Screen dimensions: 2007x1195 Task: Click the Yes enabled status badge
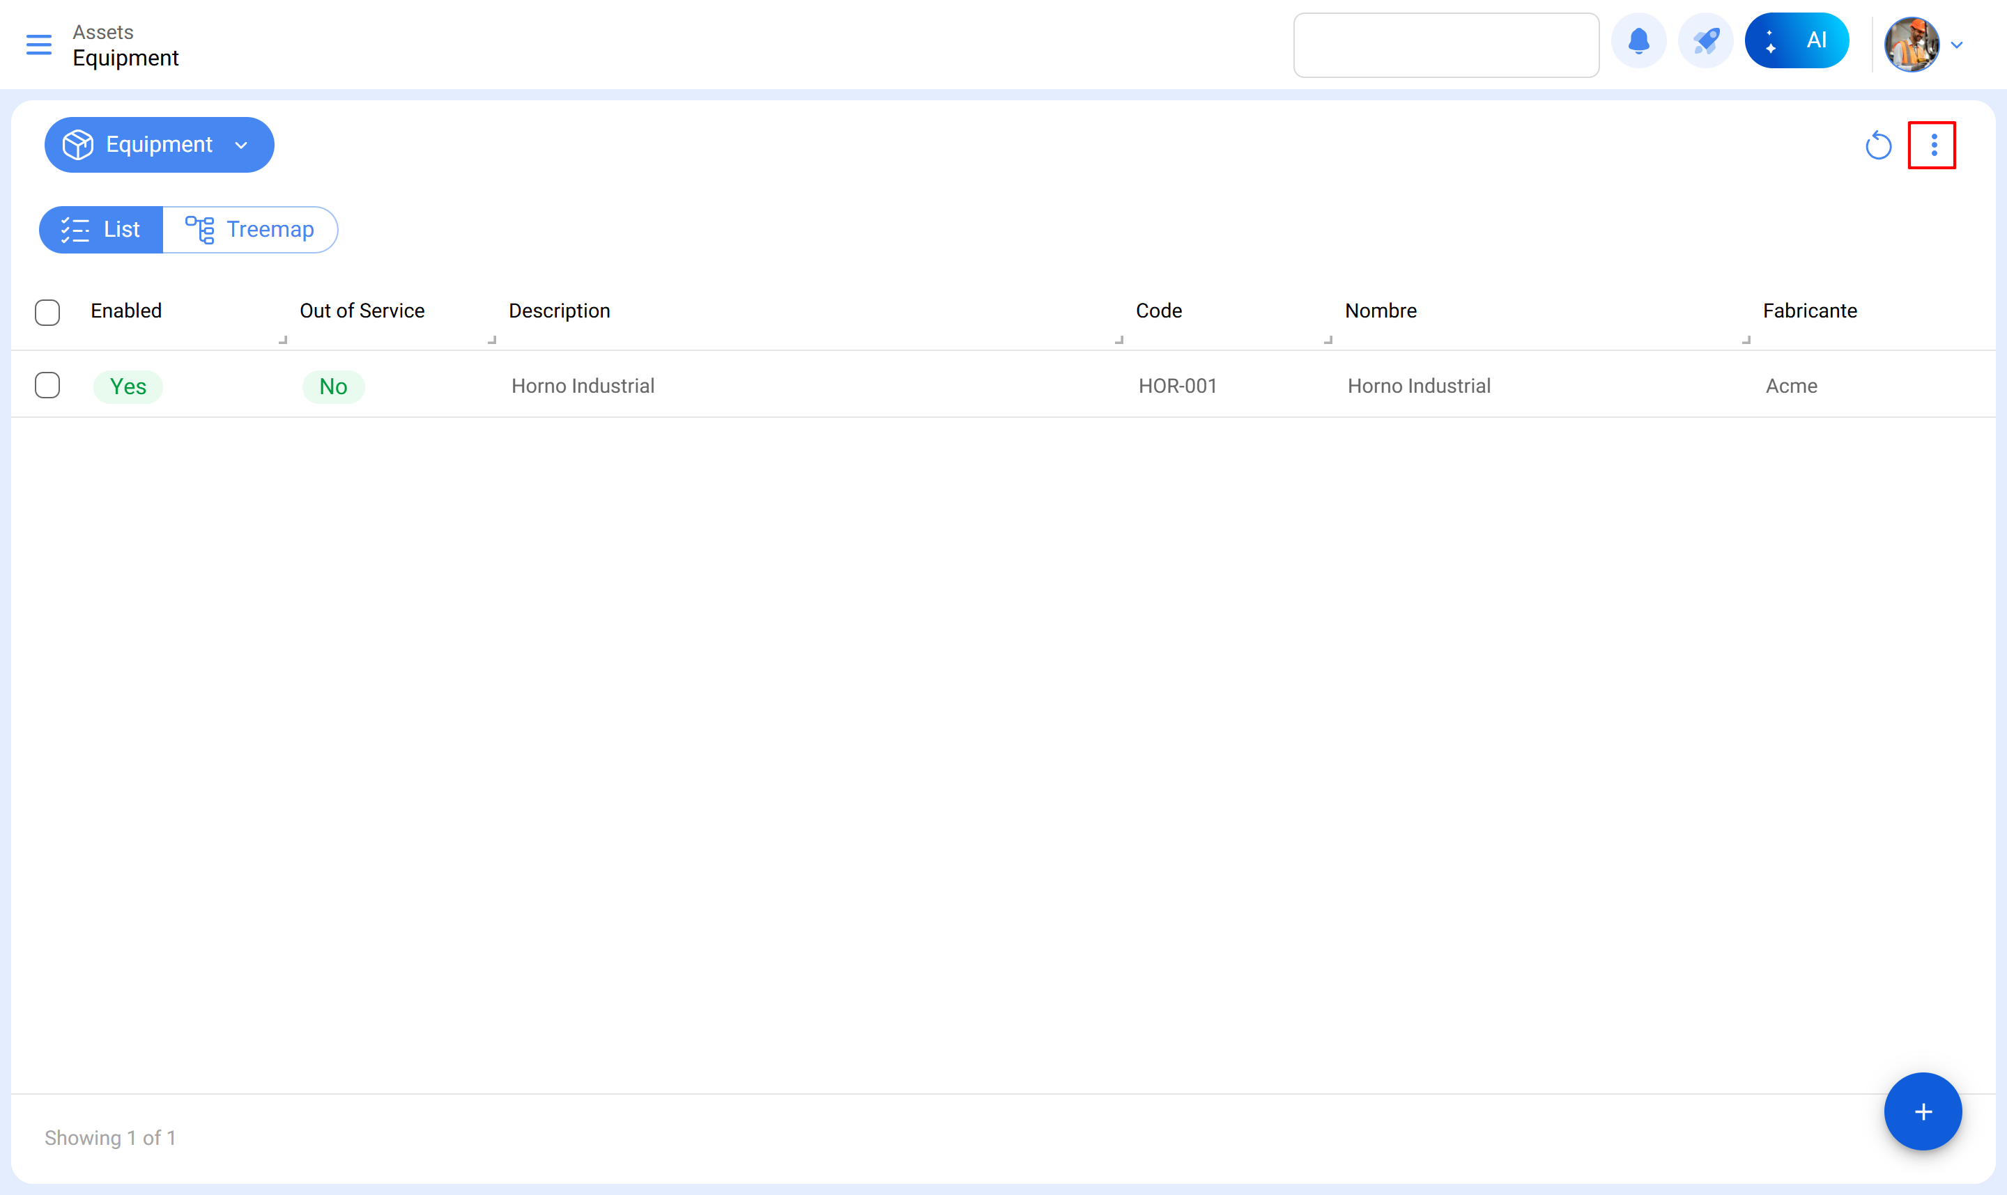[128, 386]
